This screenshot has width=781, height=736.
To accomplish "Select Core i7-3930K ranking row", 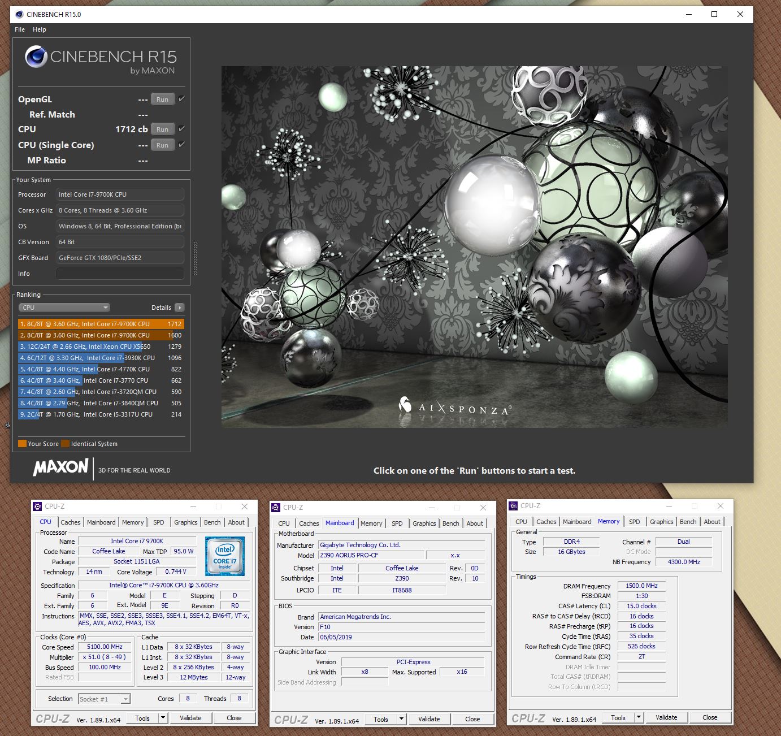I will (x=101, y=358).
